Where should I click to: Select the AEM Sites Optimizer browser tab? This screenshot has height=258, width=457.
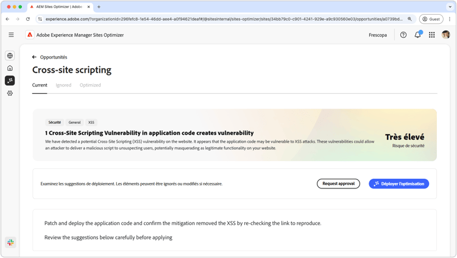60,7
